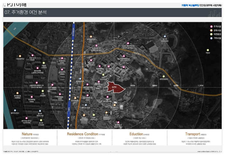Click the blue marker for 동두천소방서

[x=15, y=110]
